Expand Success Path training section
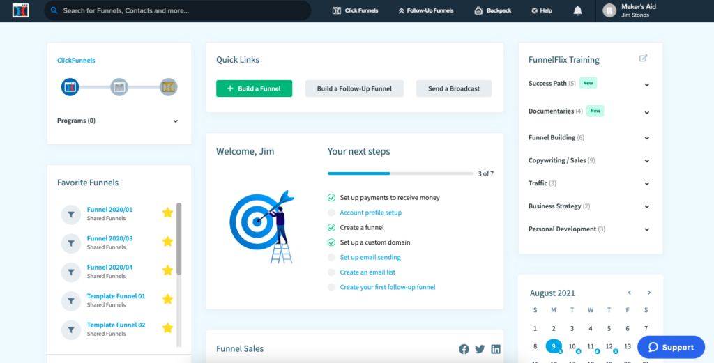Image resolution: width=714 pixels, height=363 pixels. click(646, 84)
